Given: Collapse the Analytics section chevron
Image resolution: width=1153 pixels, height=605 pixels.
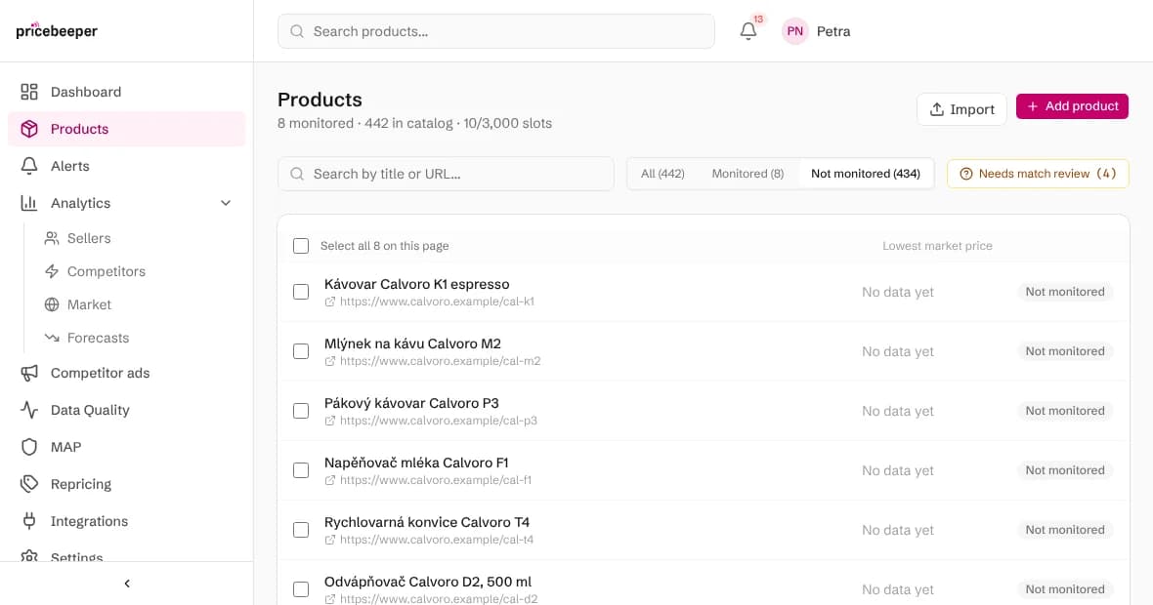Looking at the screenshot, I should 226,203.
